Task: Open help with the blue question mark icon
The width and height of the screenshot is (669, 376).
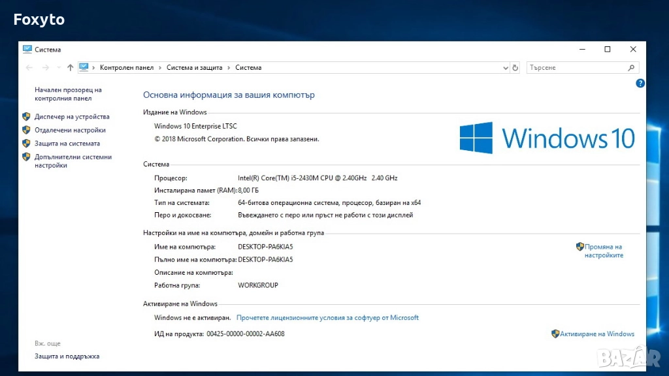Action: click(x=640, y=83)
